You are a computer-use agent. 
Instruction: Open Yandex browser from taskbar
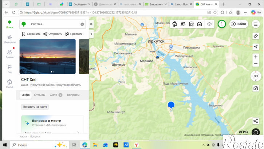point(136,145)
